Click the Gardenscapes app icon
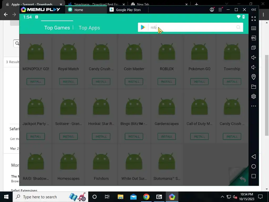Screen dimensions: 269x202 [167, 107]
